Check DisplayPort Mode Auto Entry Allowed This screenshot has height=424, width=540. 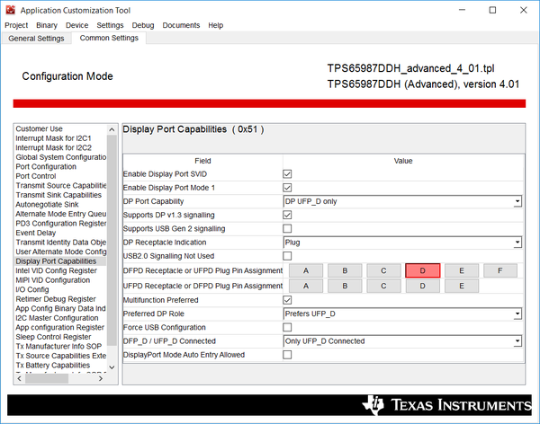(x=287, y=355)
